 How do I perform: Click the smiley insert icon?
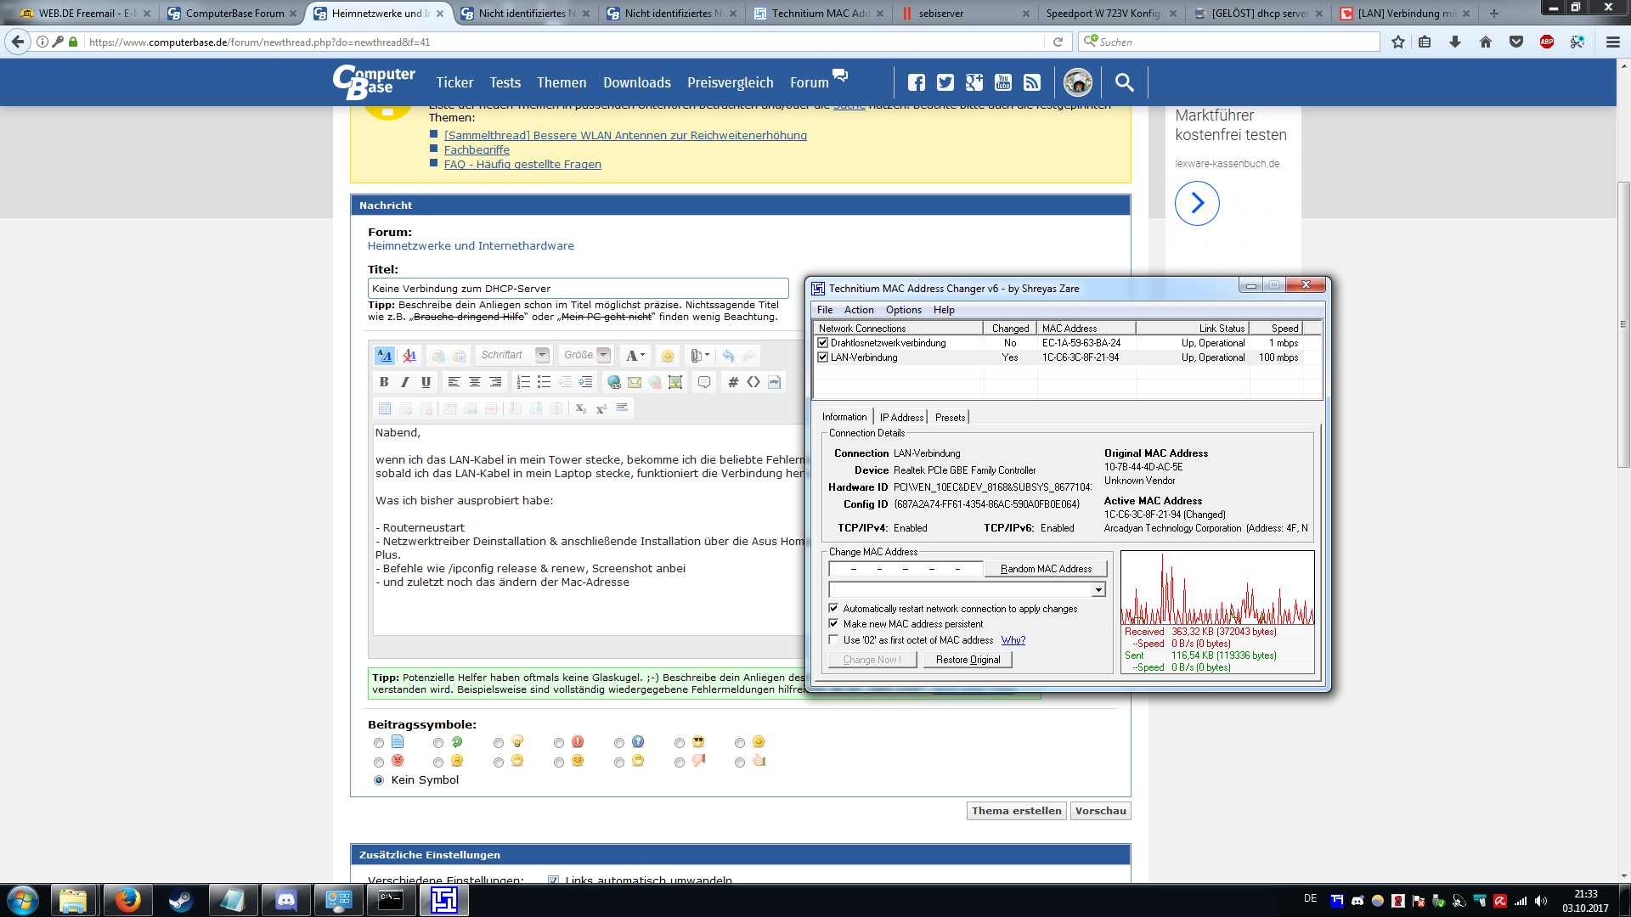tap(667, 356)
